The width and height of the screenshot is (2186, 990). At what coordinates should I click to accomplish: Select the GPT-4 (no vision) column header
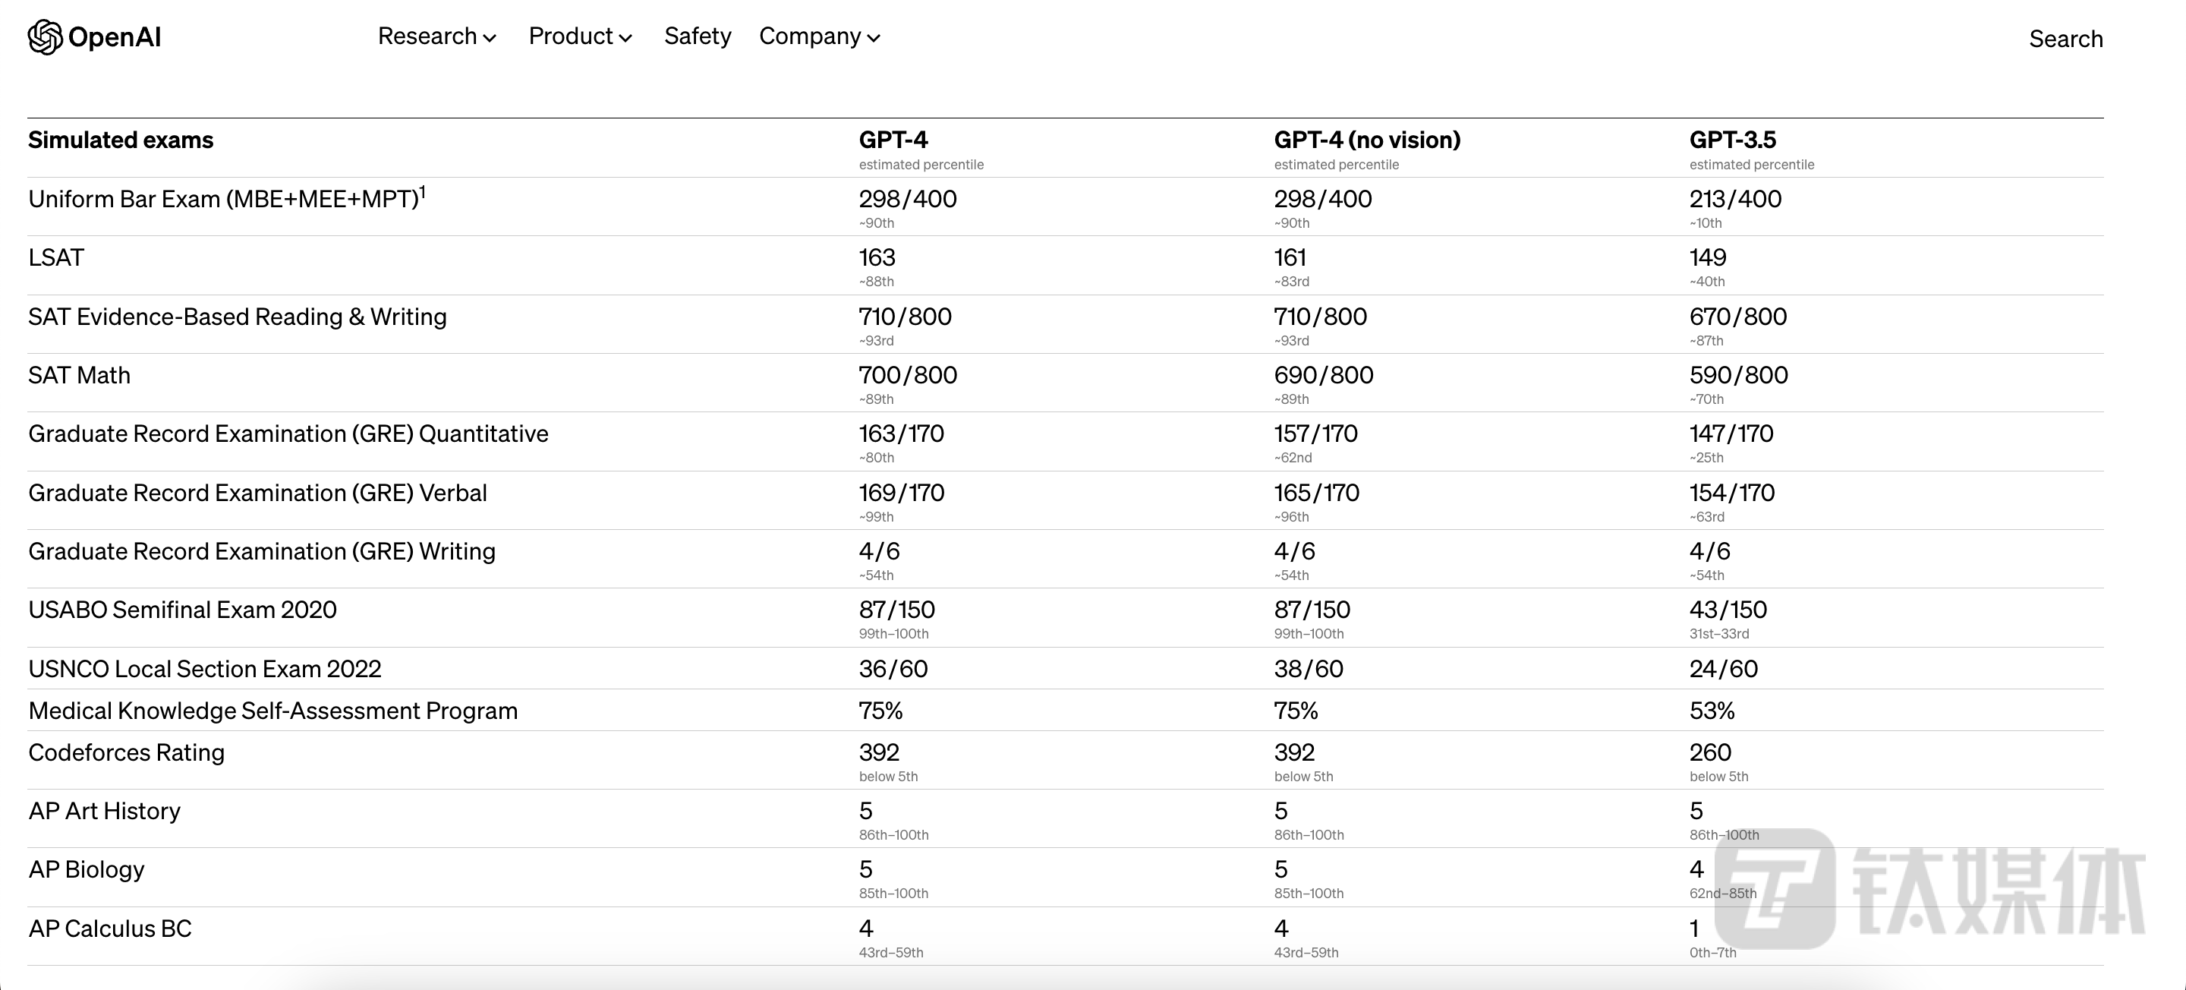pos(1366,140)
